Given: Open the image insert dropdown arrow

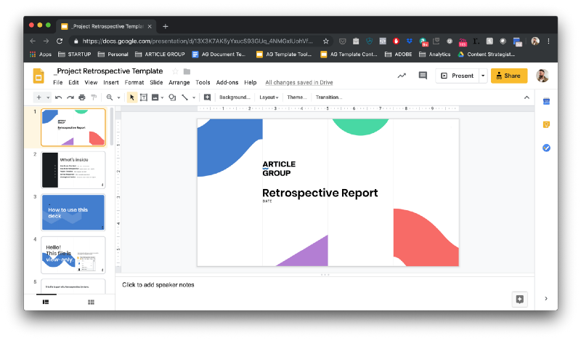Looking at the screenshot, I should click(x=162, y=97).
